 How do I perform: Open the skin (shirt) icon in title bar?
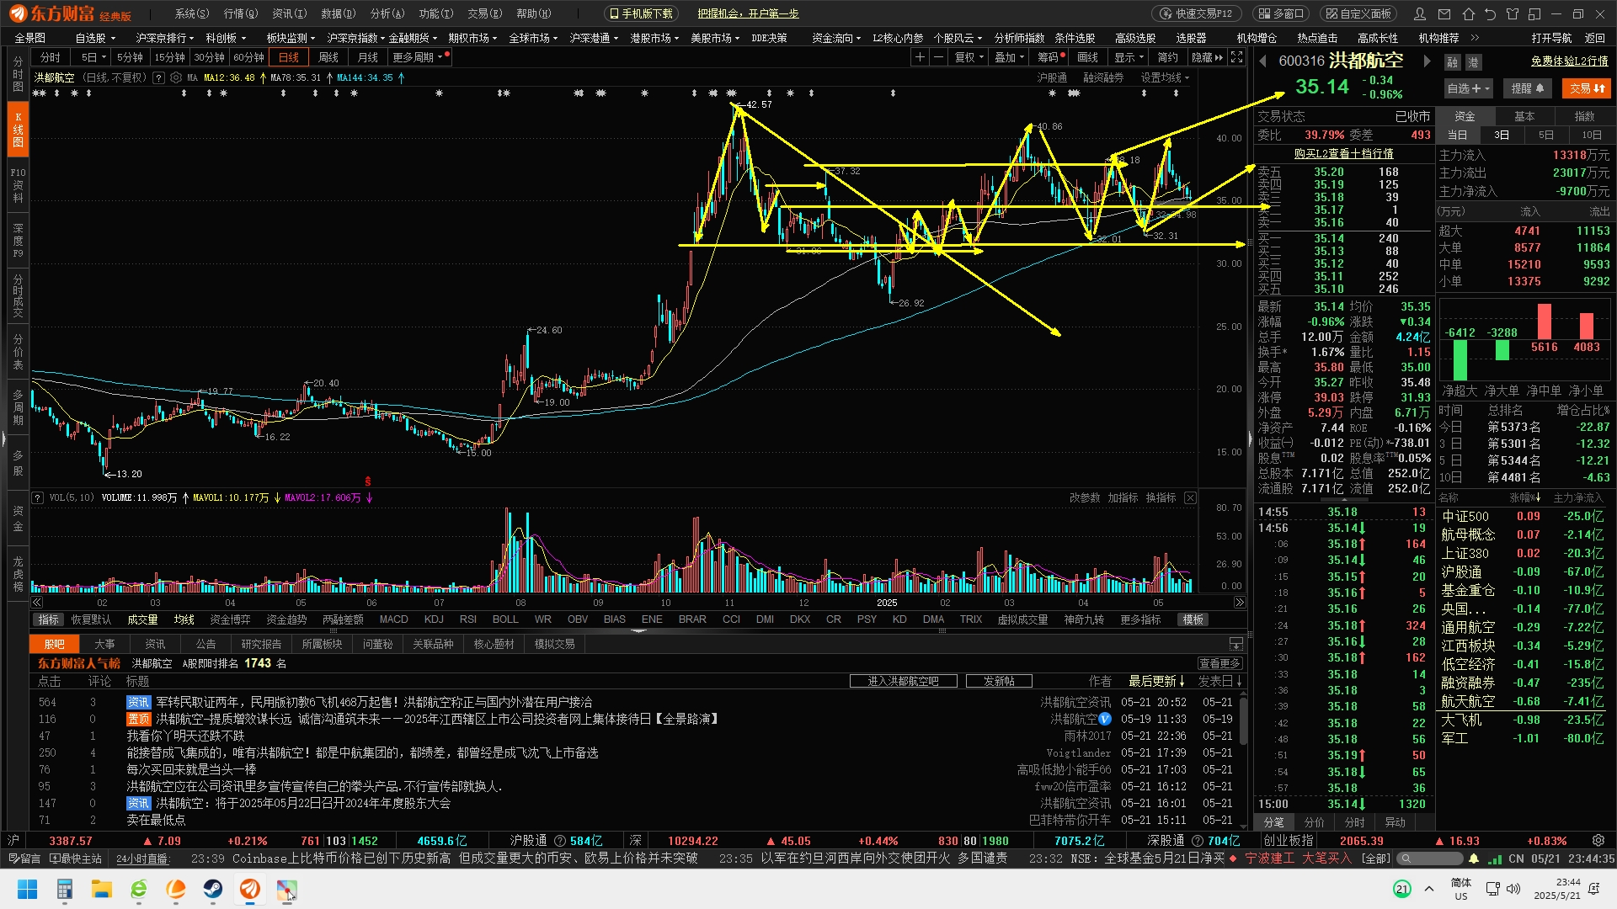[x=1512, y=13]
